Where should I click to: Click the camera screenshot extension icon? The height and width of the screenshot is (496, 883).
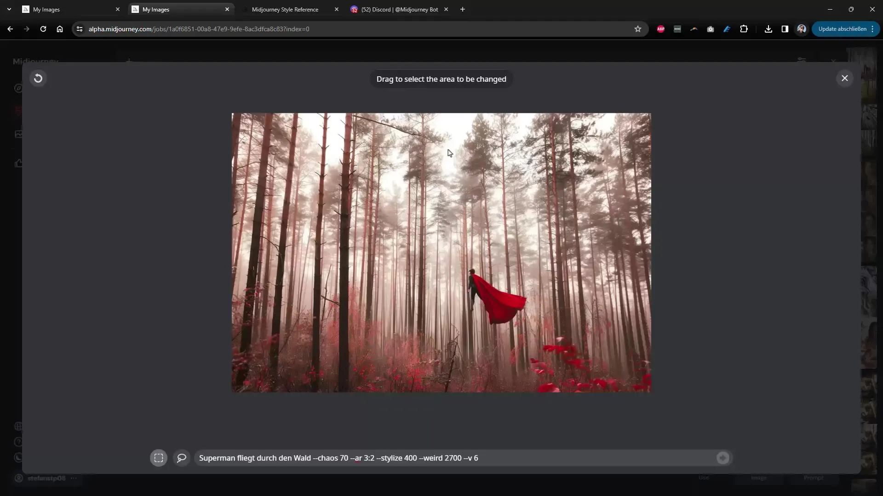click(x=711, y=29)
